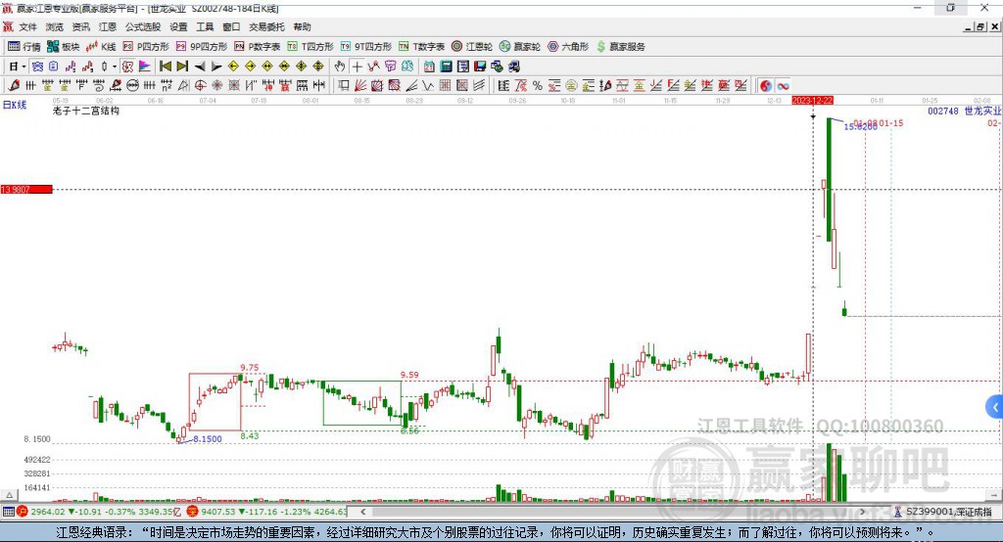Screen dimensions: 1003x542
Task: Select the red target circle tool
Action: 200,86
